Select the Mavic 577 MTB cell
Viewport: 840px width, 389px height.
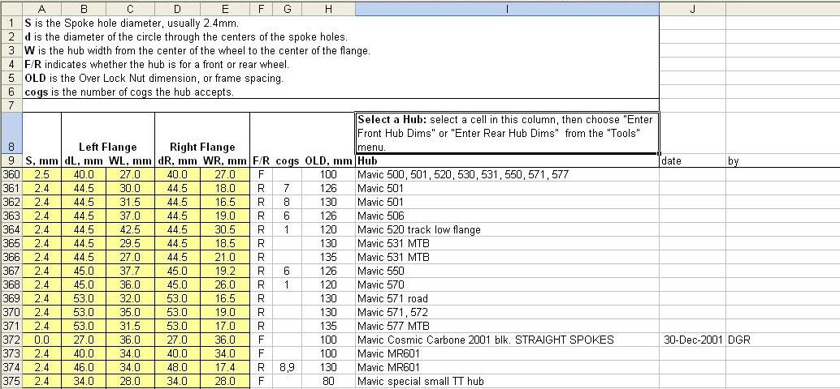point(507,326)
